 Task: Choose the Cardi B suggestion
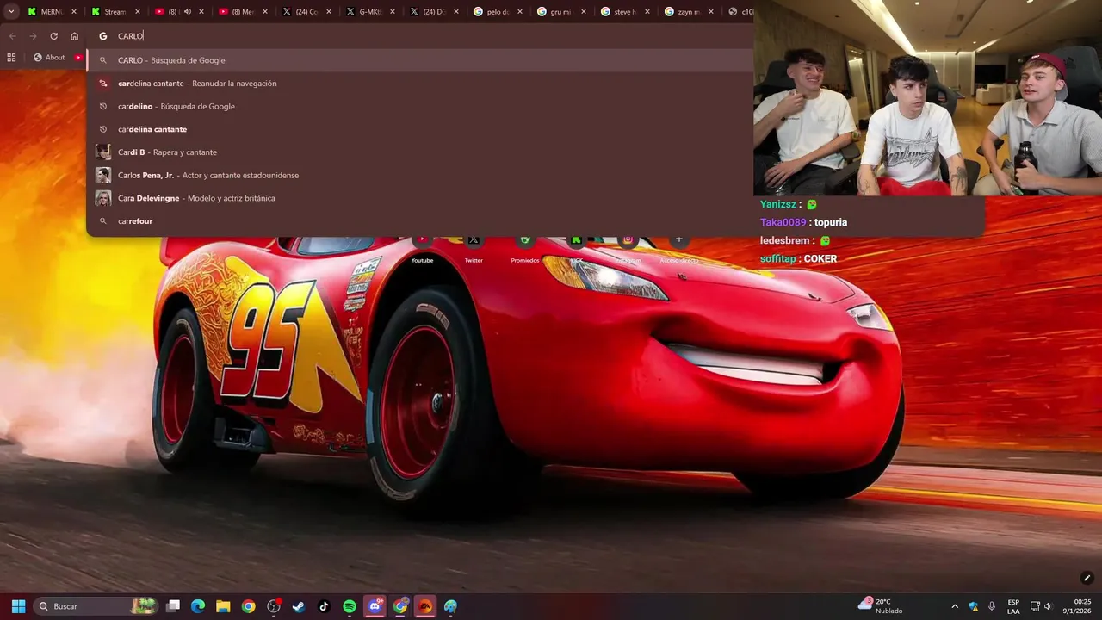420,152
